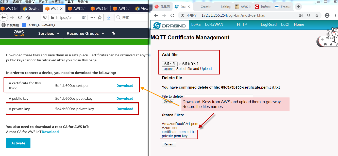Switch to the Getting Firefox tab
Viewport: 338px width, 156px height.
pos(31,8)
